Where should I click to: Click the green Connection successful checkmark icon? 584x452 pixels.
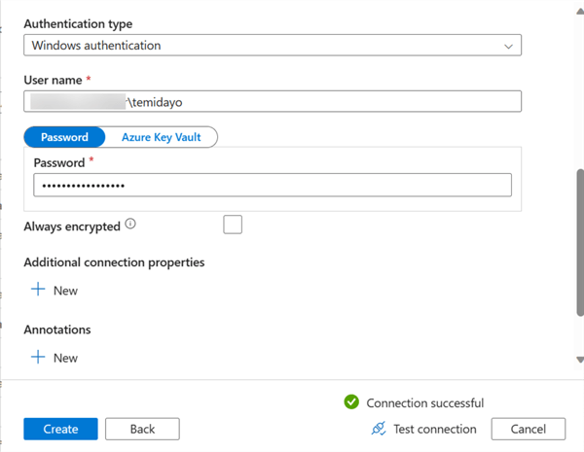coord(351,401)
